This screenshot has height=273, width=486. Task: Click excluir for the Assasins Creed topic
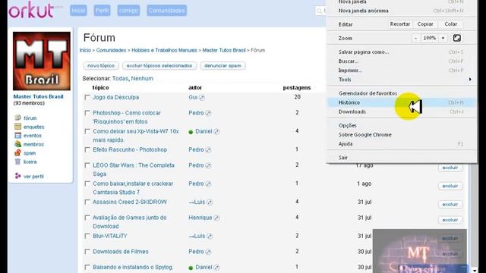click(450, 204)
